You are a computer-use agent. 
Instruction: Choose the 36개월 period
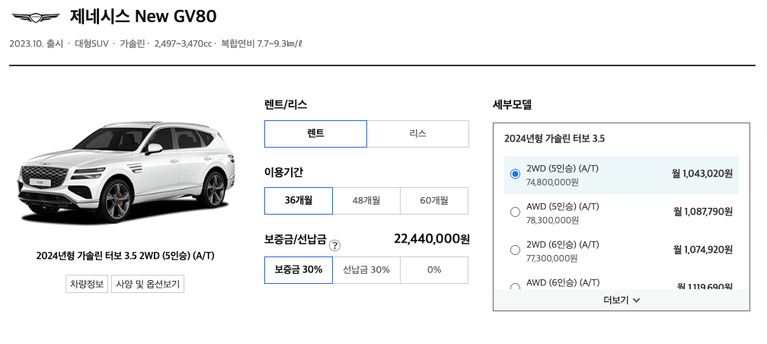point(299,201)
